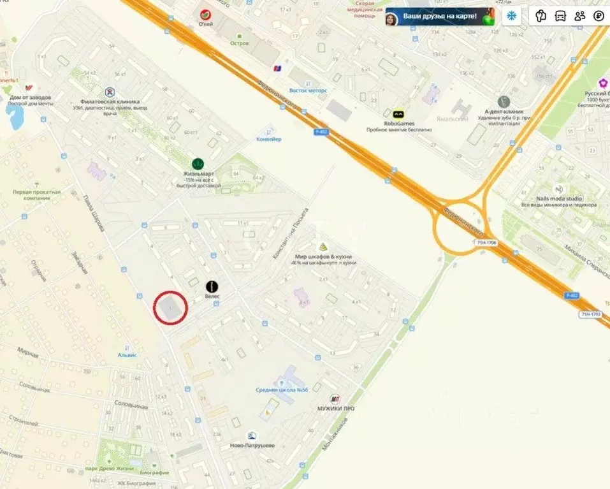
Task: Click the Восток моторс place label
Action: pyautogui.click(x=308, y=91)
